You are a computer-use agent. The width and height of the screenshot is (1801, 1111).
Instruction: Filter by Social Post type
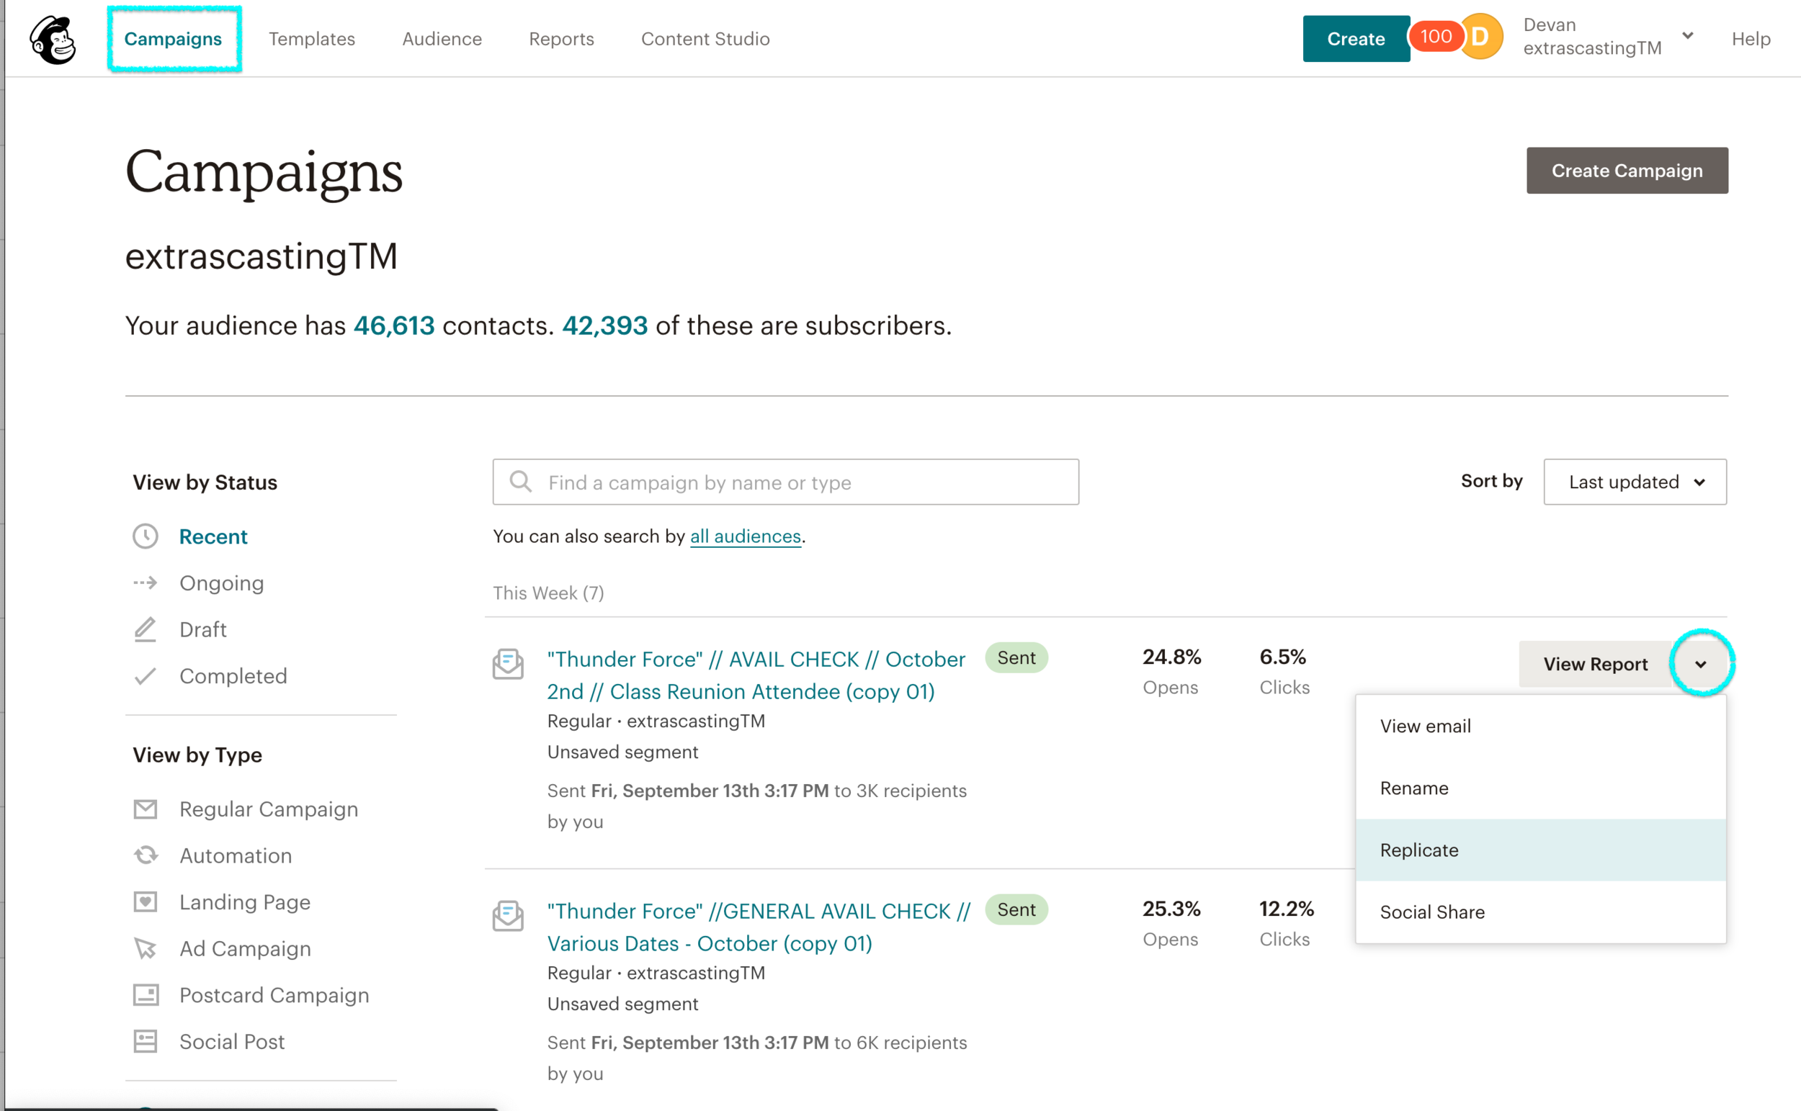click(x=232, y=1041)
